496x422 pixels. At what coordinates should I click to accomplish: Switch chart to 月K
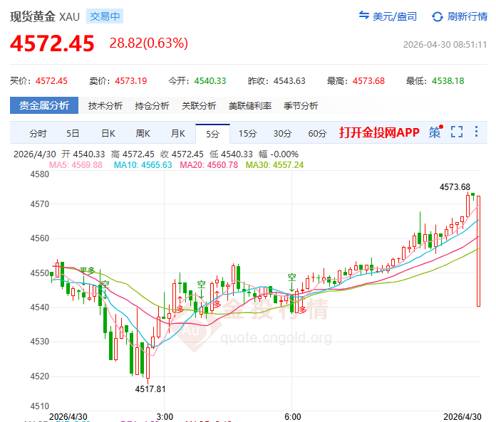point(177,134)
